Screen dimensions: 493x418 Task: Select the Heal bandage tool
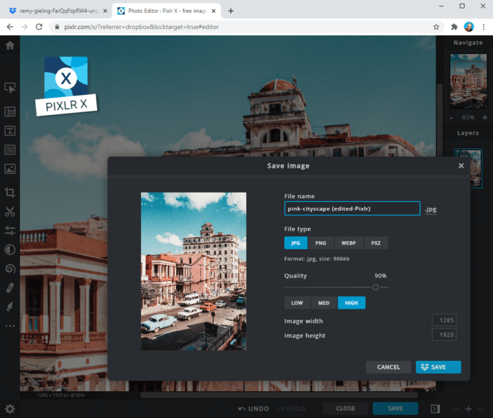click(10, 288)
